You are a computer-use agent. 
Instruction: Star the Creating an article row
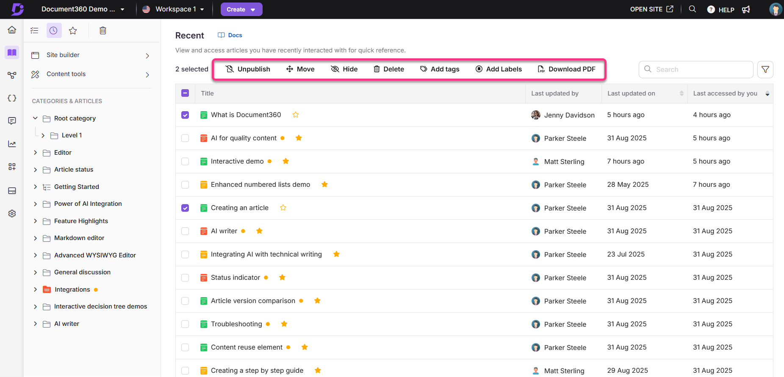[283, 208]
